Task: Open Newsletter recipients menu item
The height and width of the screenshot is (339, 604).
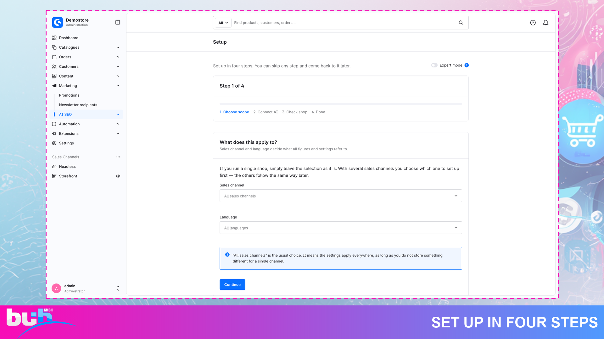Action: coord(78,105)
